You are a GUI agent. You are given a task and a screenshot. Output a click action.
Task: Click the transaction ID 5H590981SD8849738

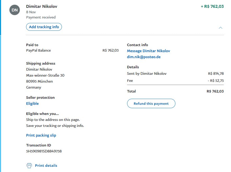44,151
